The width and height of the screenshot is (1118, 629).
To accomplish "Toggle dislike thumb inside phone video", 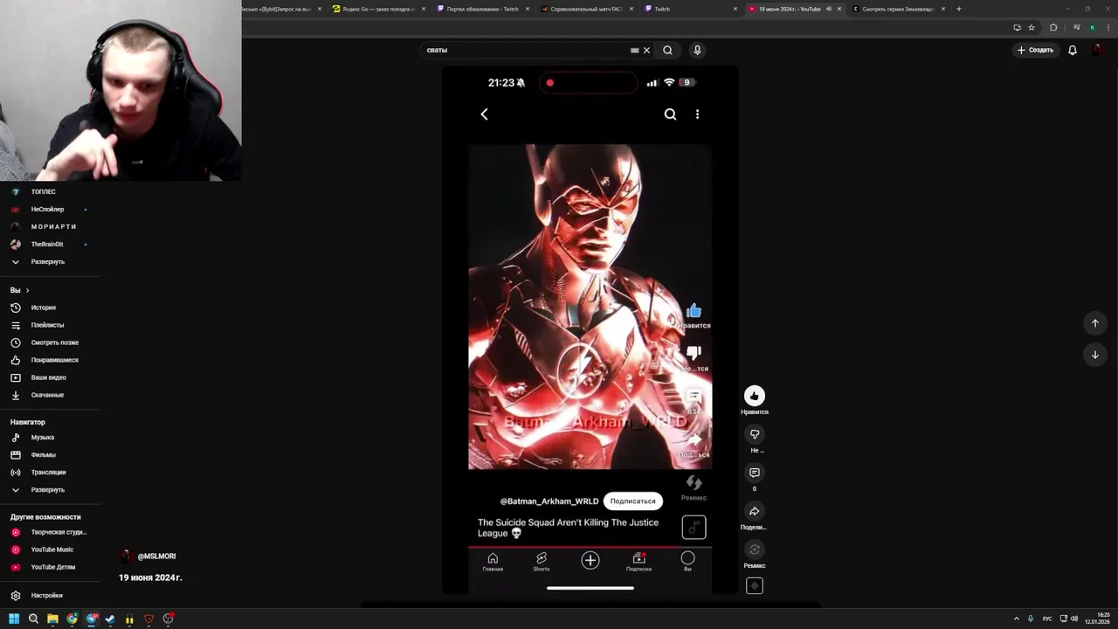I will click(x=694, y=352).
